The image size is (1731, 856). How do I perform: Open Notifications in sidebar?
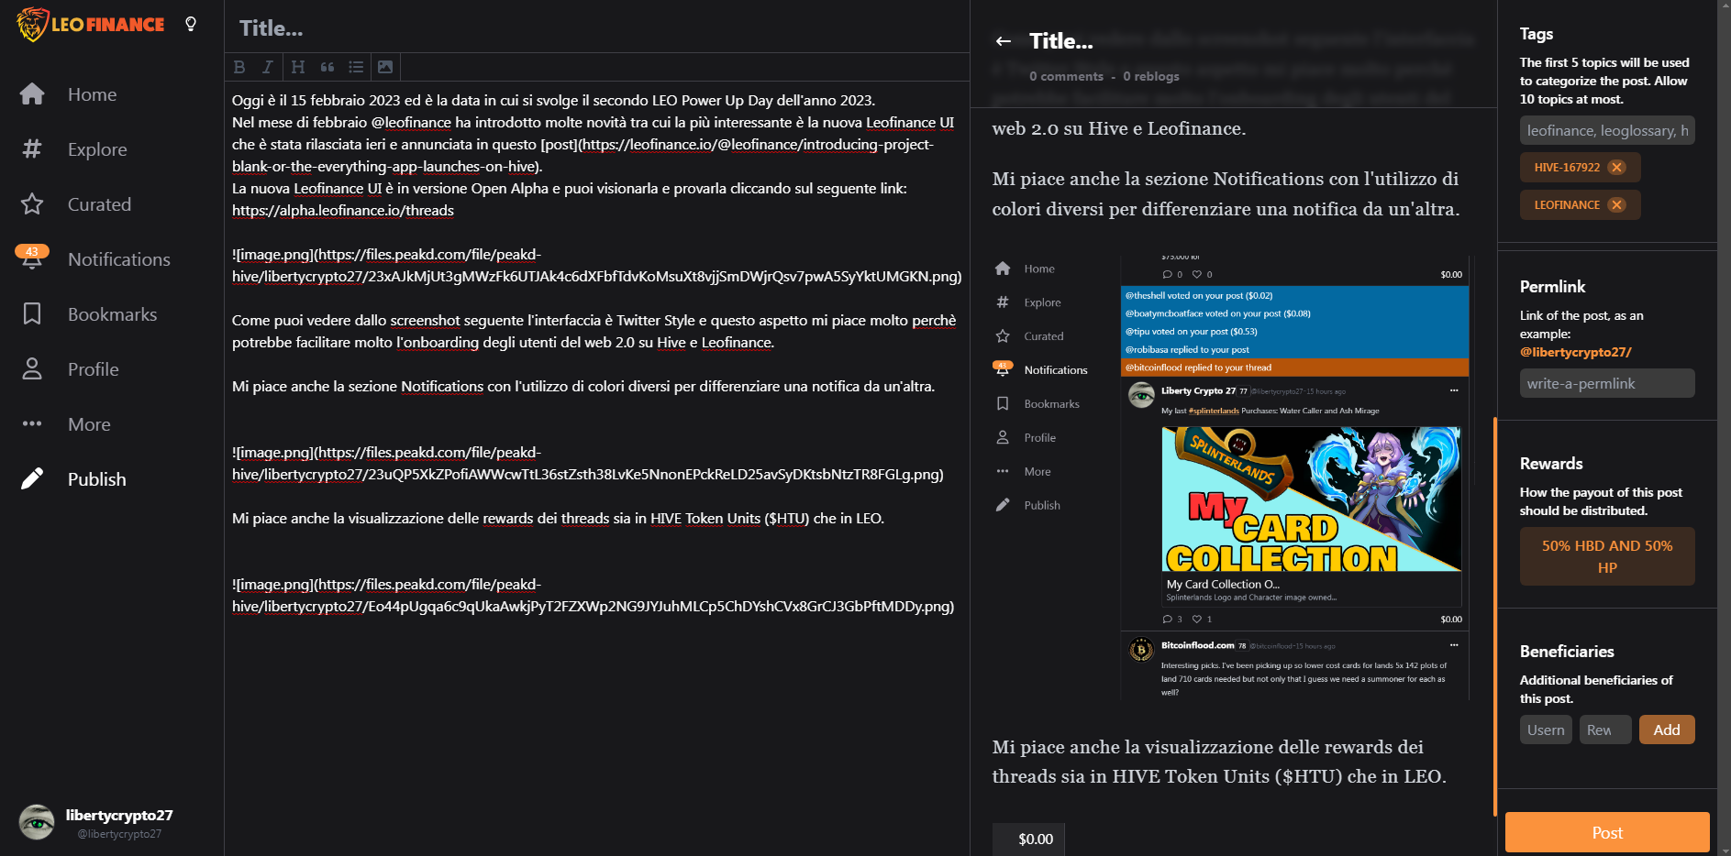[x=119, y=259]
